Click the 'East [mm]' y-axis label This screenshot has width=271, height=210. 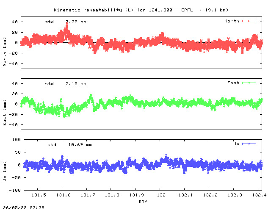click(x=5, y=112)
